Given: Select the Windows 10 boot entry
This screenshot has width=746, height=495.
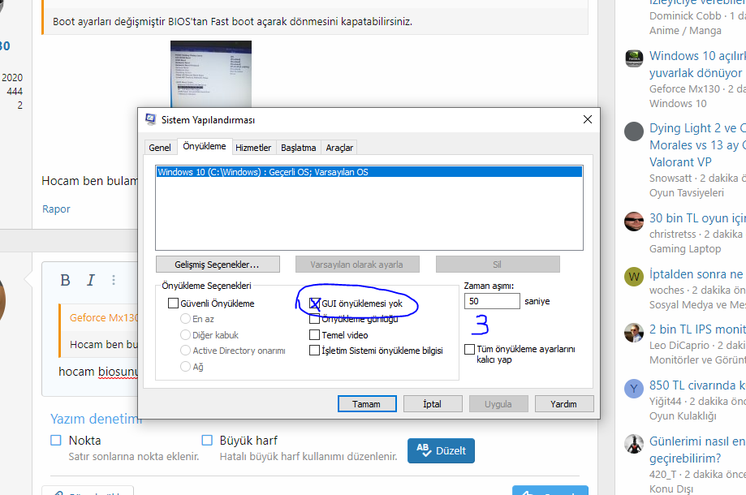Looking at the screenshot, I should coord(369,172).
